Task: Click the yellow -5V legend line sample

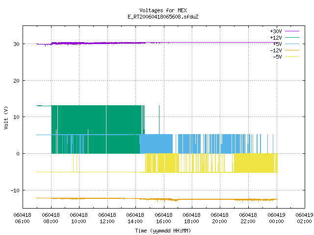Action: coord(292,57)
